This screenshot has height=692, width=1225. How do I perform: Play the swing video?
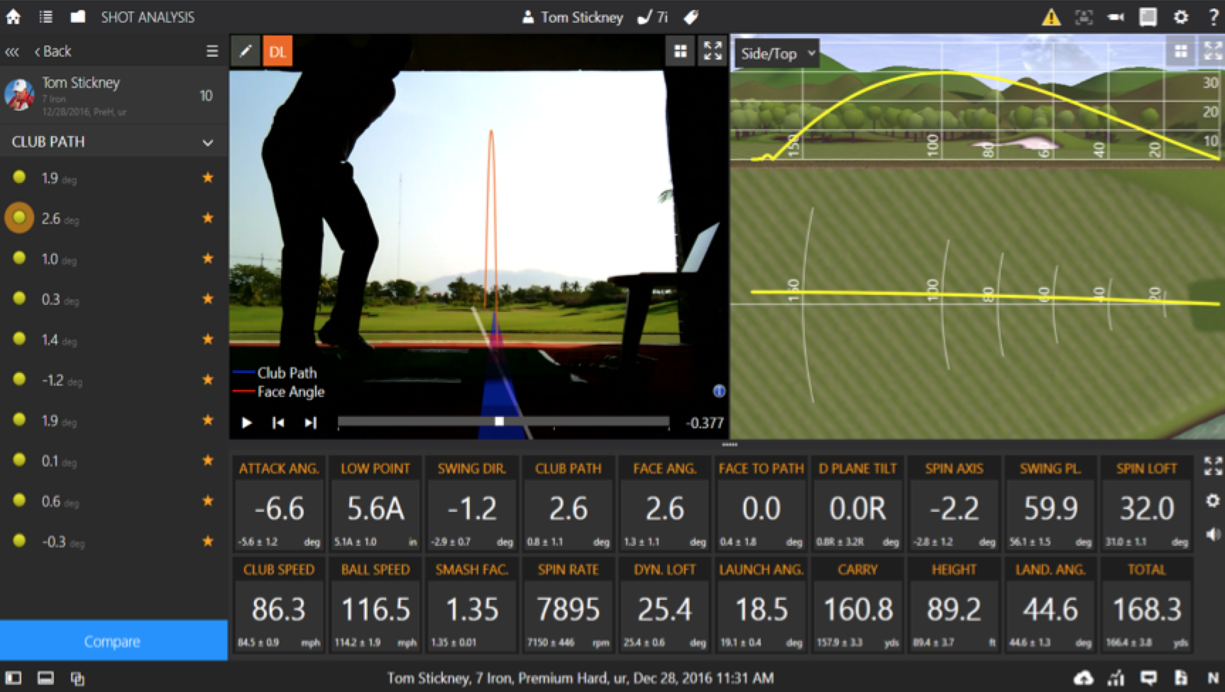(246, 423)
